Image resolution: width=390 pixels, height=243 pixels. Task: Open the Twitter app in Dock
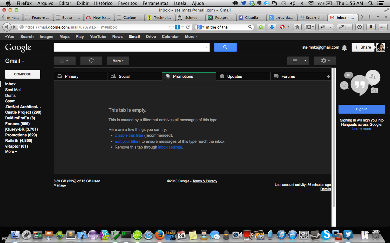[348, 234]
